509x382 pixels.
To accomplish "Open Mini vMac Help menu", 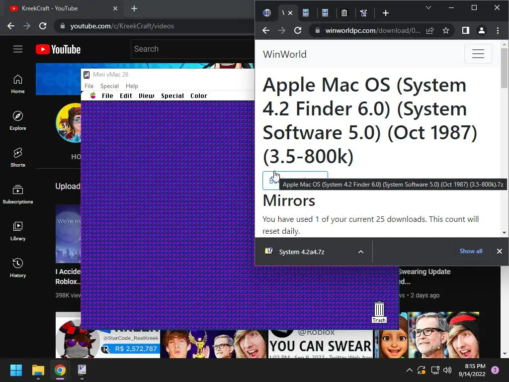I will (x=132, y=86).
